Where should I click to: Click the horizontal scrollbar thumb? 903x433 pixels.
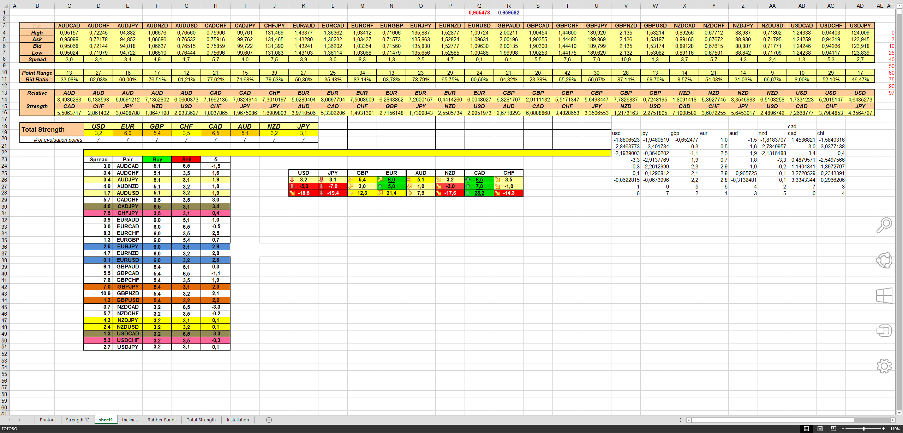(773, 420)
